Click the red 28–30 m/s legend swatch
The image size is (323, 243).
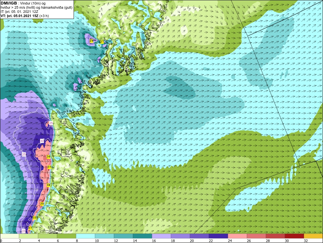(275, 236)
